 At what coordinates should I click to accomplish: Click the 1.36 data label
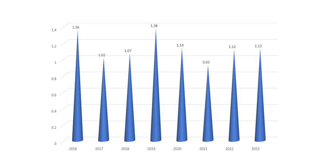[x=76, y=27]
